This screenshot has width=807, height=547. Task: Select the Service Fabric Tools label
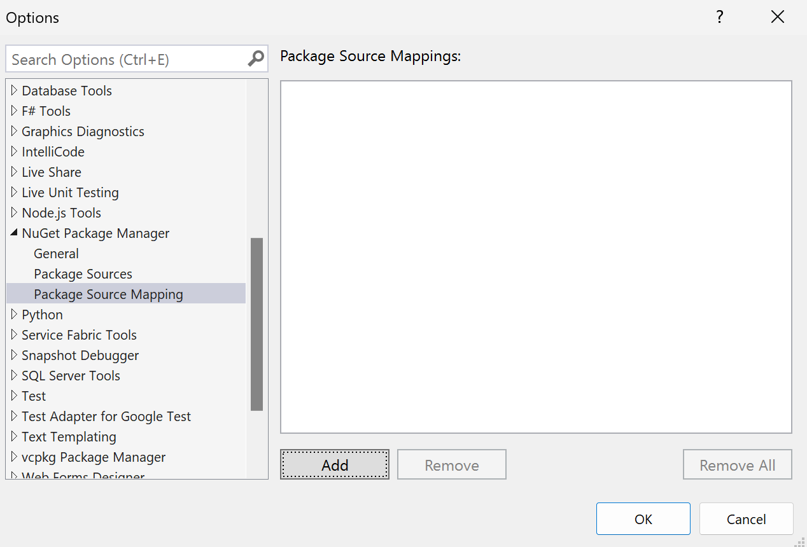79,335
